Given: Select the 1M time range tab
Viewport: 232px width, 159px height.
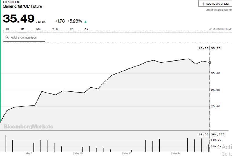Looking at the screenshot, I should (x=22, y=29).
